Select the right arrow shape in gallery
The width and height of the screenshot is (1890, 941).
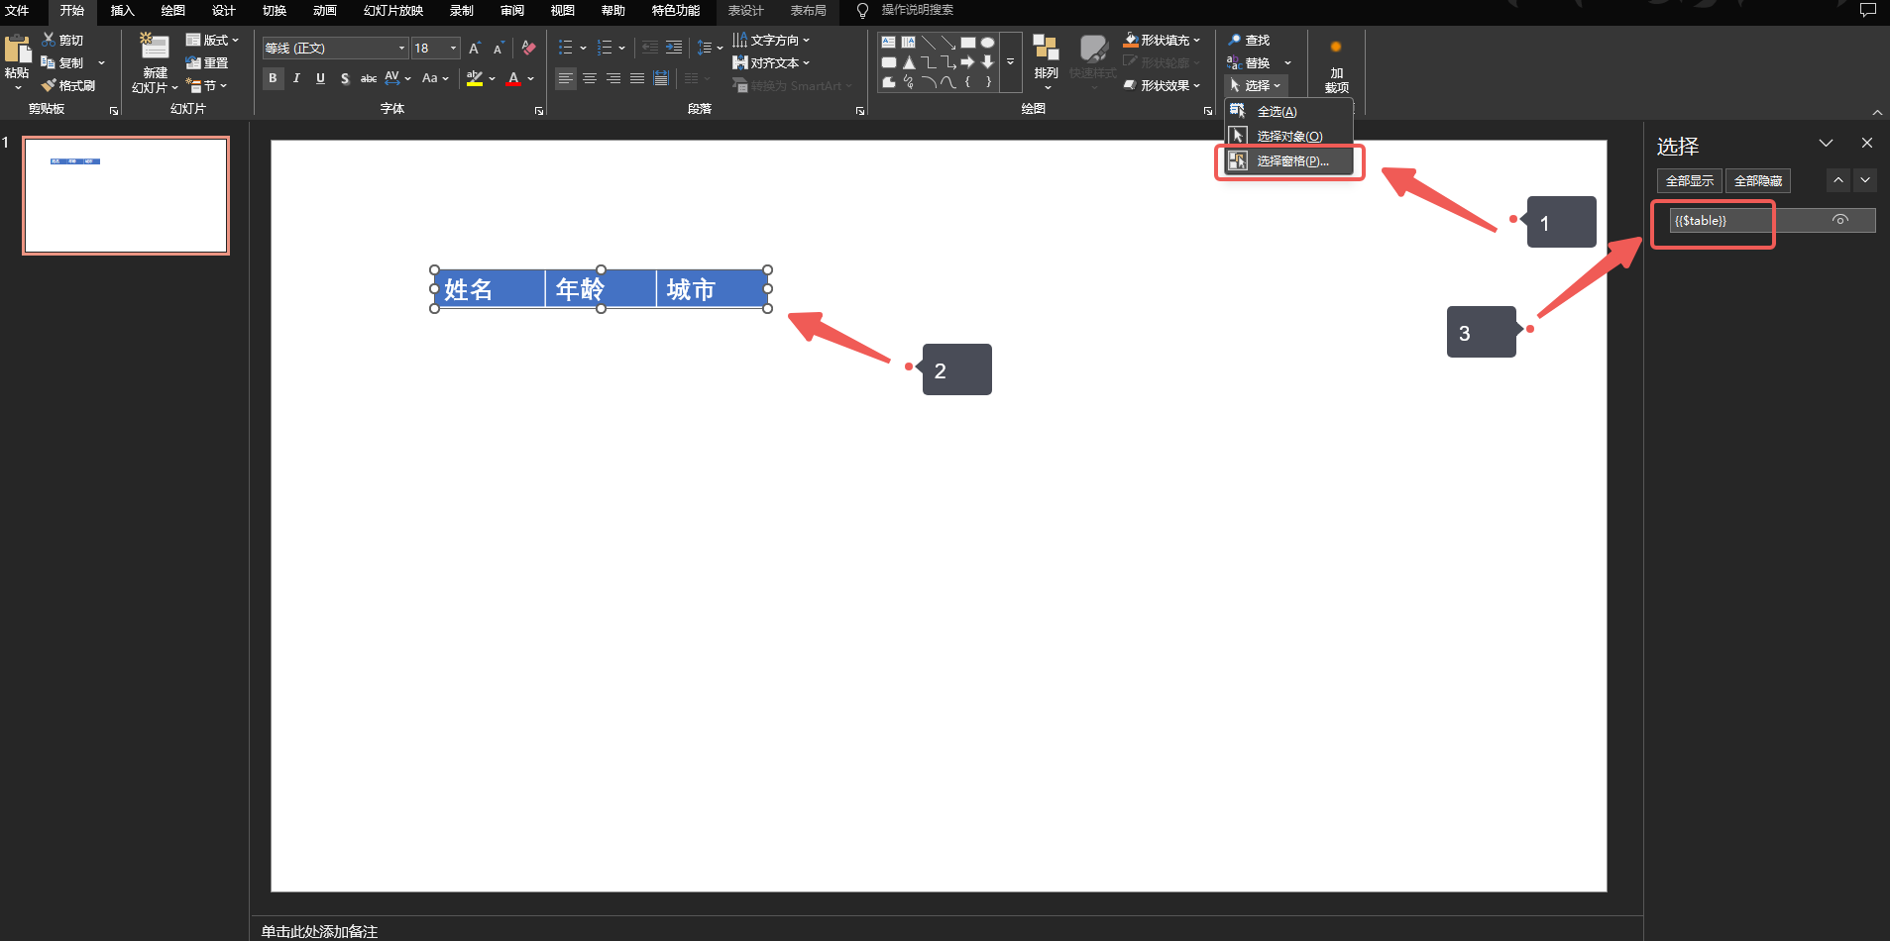click(x=967, y=61)
